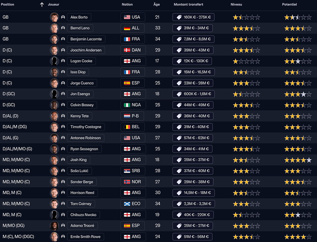Click the person icon next to Alex Borto
317x242 pixels.
63,17
